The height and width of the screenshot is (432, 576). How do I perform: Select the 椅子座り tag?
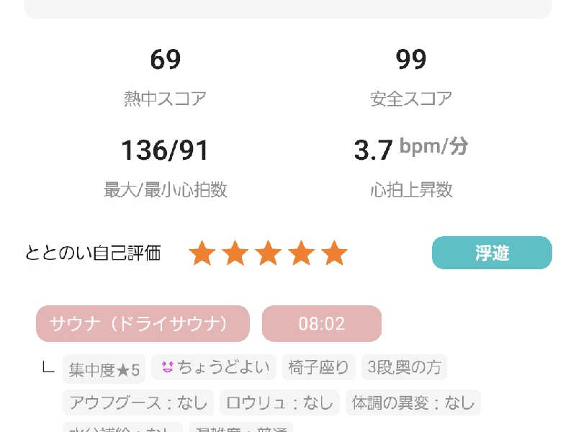point(319,367)
